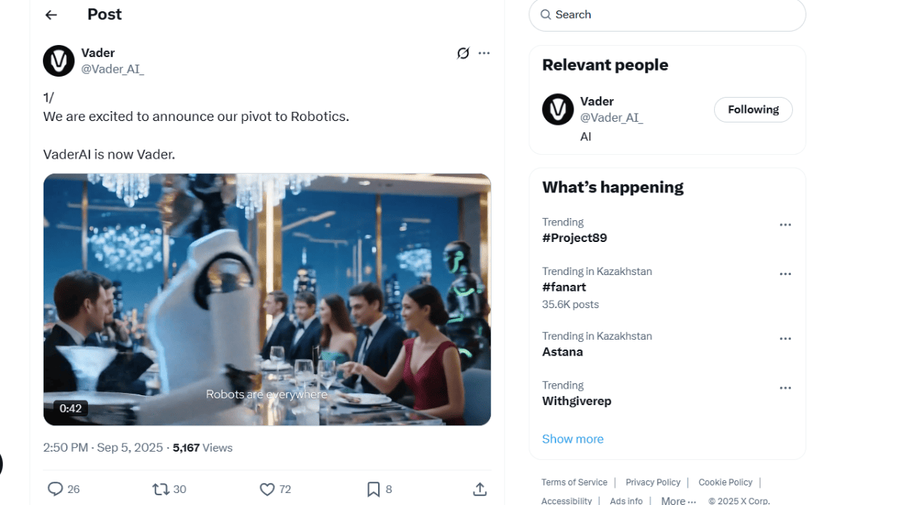
Task: Open the Withgiverep trending topic
Action: 577,401
